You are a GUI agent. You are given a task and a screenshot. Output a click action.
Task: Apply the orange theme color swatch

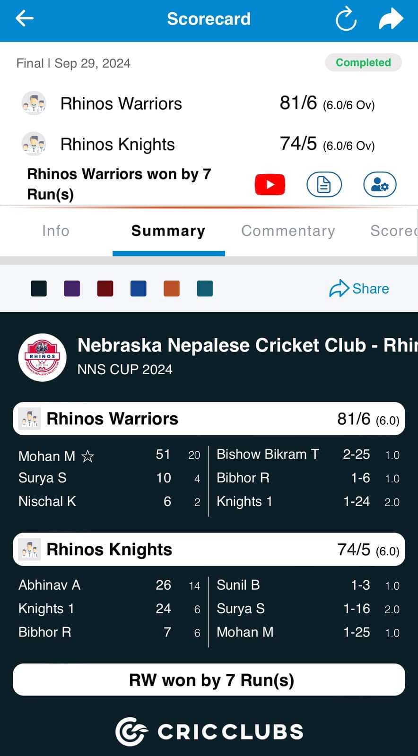pos(172,288)
